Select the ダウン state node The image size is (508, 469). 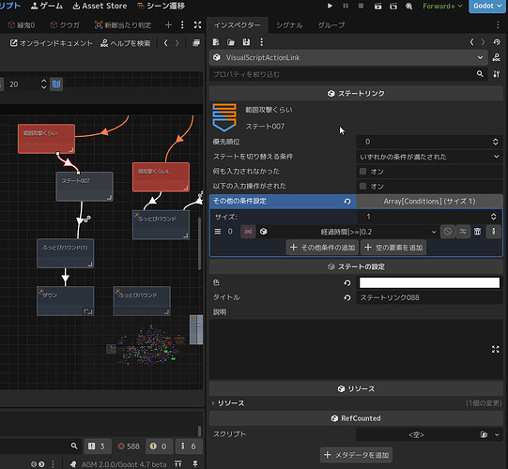66,301
